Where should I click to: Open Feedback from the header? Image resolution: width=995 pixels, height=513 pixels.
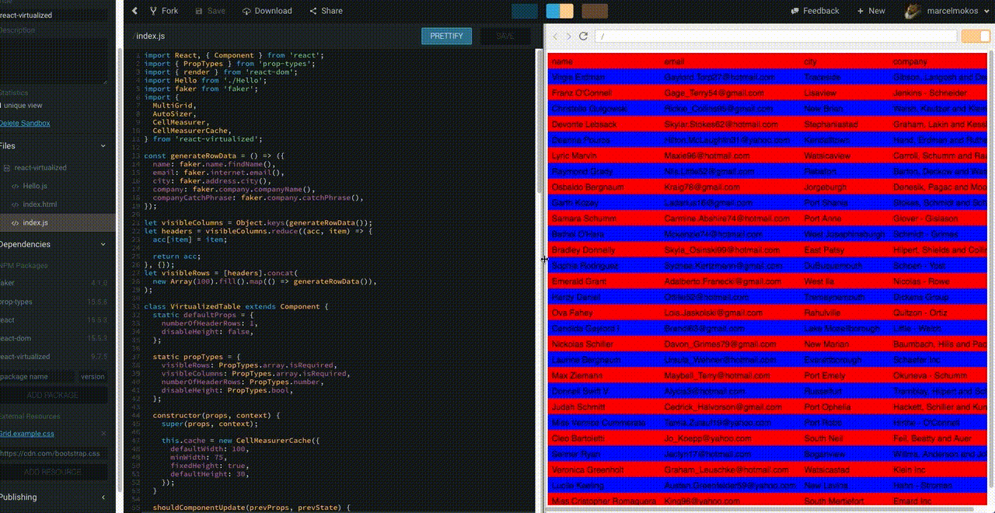coord(815,11)
